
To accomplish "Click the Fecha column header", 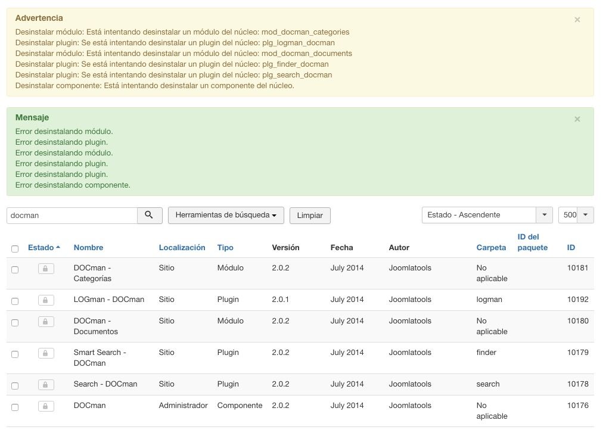I will coord(341,248).
